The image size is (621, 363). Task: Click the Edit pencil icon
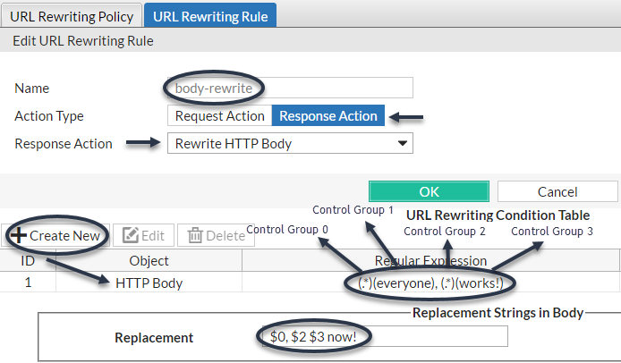131,235
